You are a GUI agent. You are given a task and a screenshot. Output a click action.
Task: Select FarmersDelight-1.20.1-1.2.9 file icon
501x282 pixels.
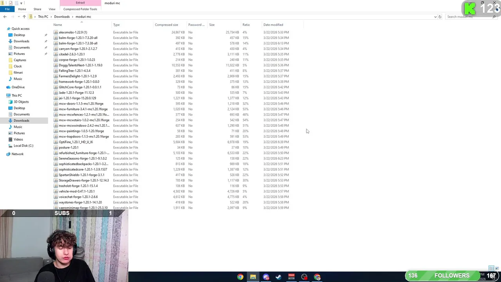pos(56,76)
